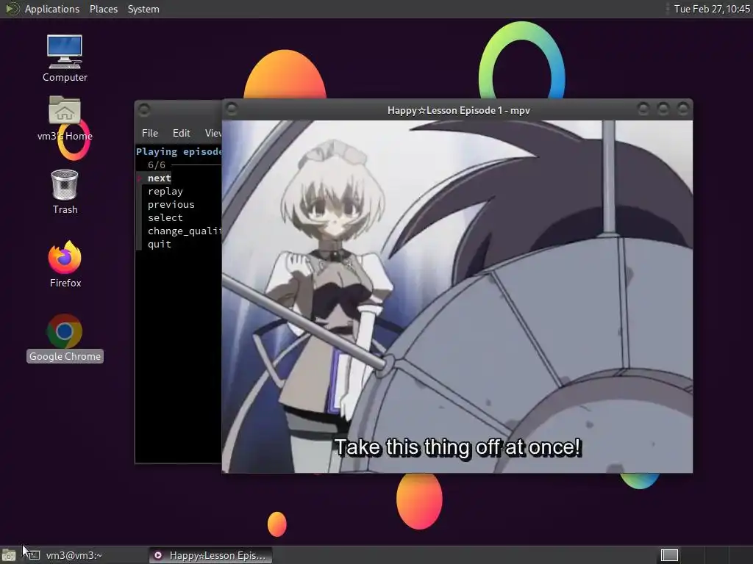The image size is (753, 564).
Task: Close the mpv player window
Action: tap(682, 109)
